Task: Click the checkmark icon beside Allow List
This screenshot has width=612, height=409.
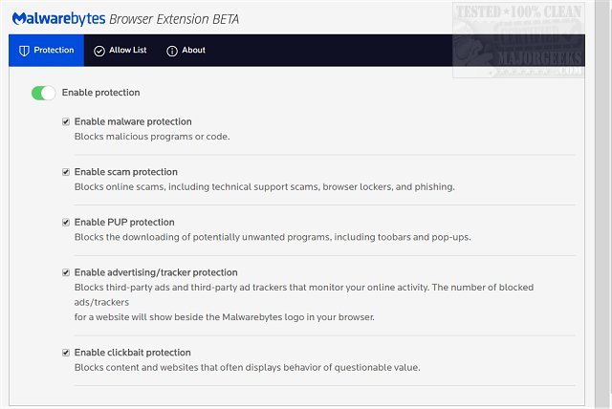Action: click(99, 51)
